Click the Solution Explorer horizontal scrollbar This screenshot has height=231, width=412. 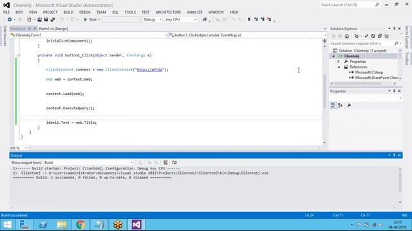pos(357,83)
